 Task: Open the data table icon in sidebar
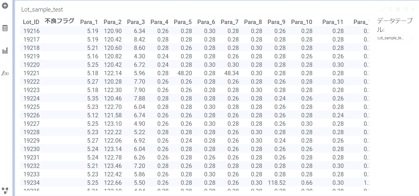pyautogui.click(x=5, y=28)
